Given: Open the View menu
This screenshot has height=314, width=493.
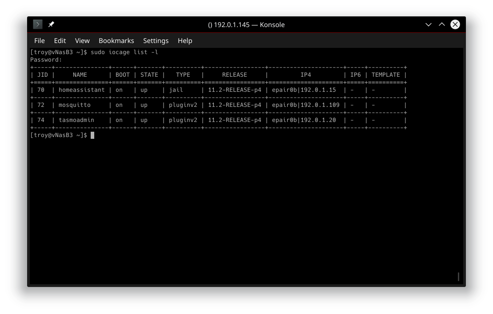Looking at the screenshot, I should click(82, 41).
